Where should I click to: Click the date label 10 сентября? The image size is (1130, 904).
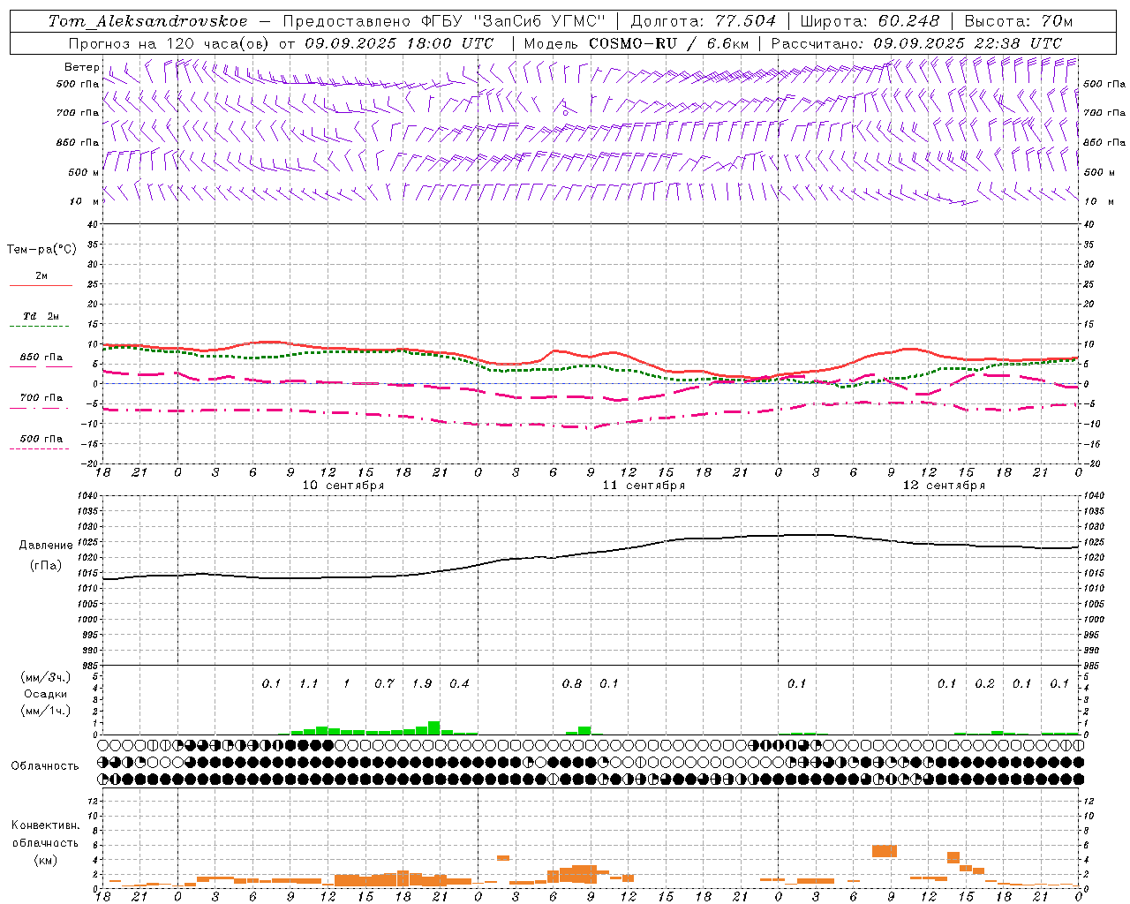click(343, 486)
